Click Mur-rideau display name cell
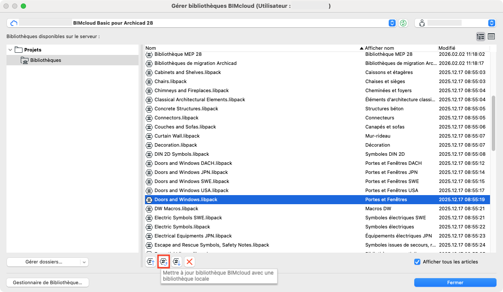 pyautogui.click(x=377, y=136)
